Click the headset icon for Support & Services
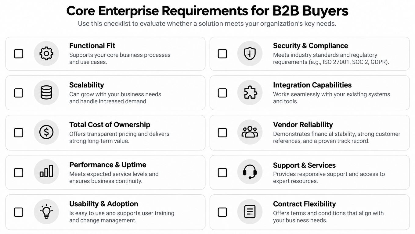Screen dimensions: 415x234 click(250, 172)
